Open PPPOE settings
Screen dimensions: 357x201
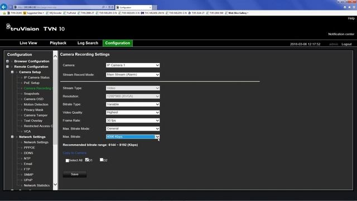click(30, 147)
